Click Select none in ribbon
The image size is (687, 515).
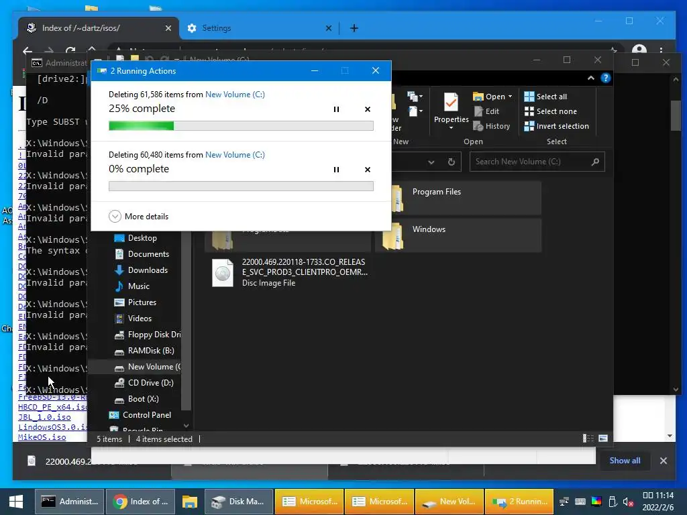550,111
